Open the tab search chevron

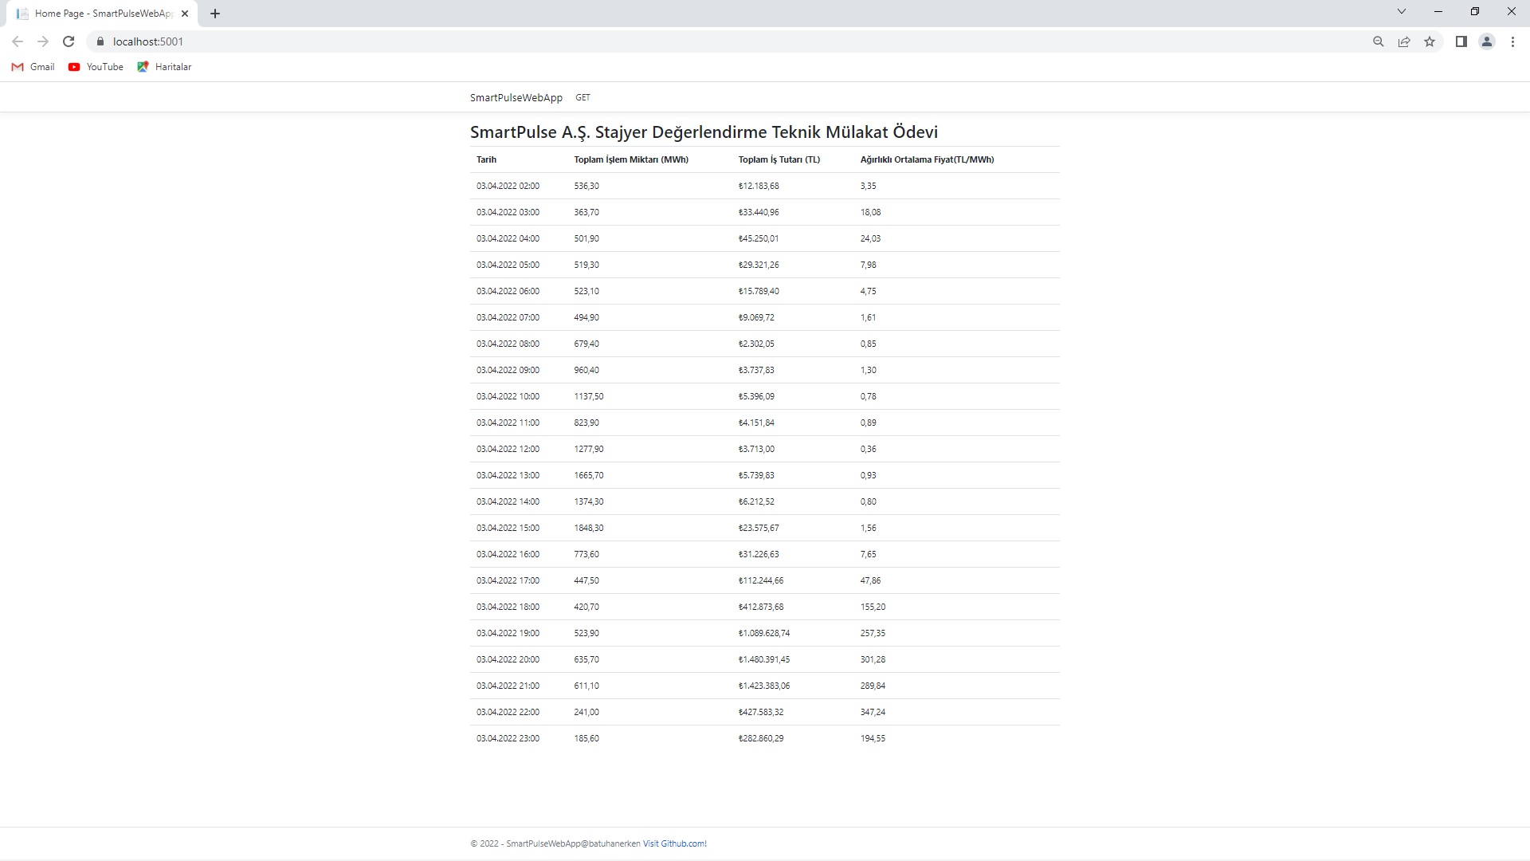click(x=1401, y=11)
